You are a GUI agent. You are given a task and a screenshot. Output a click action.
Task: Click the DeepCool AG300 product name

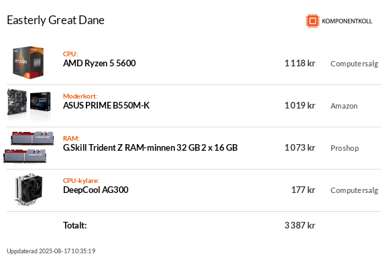(x=96, y=190)
